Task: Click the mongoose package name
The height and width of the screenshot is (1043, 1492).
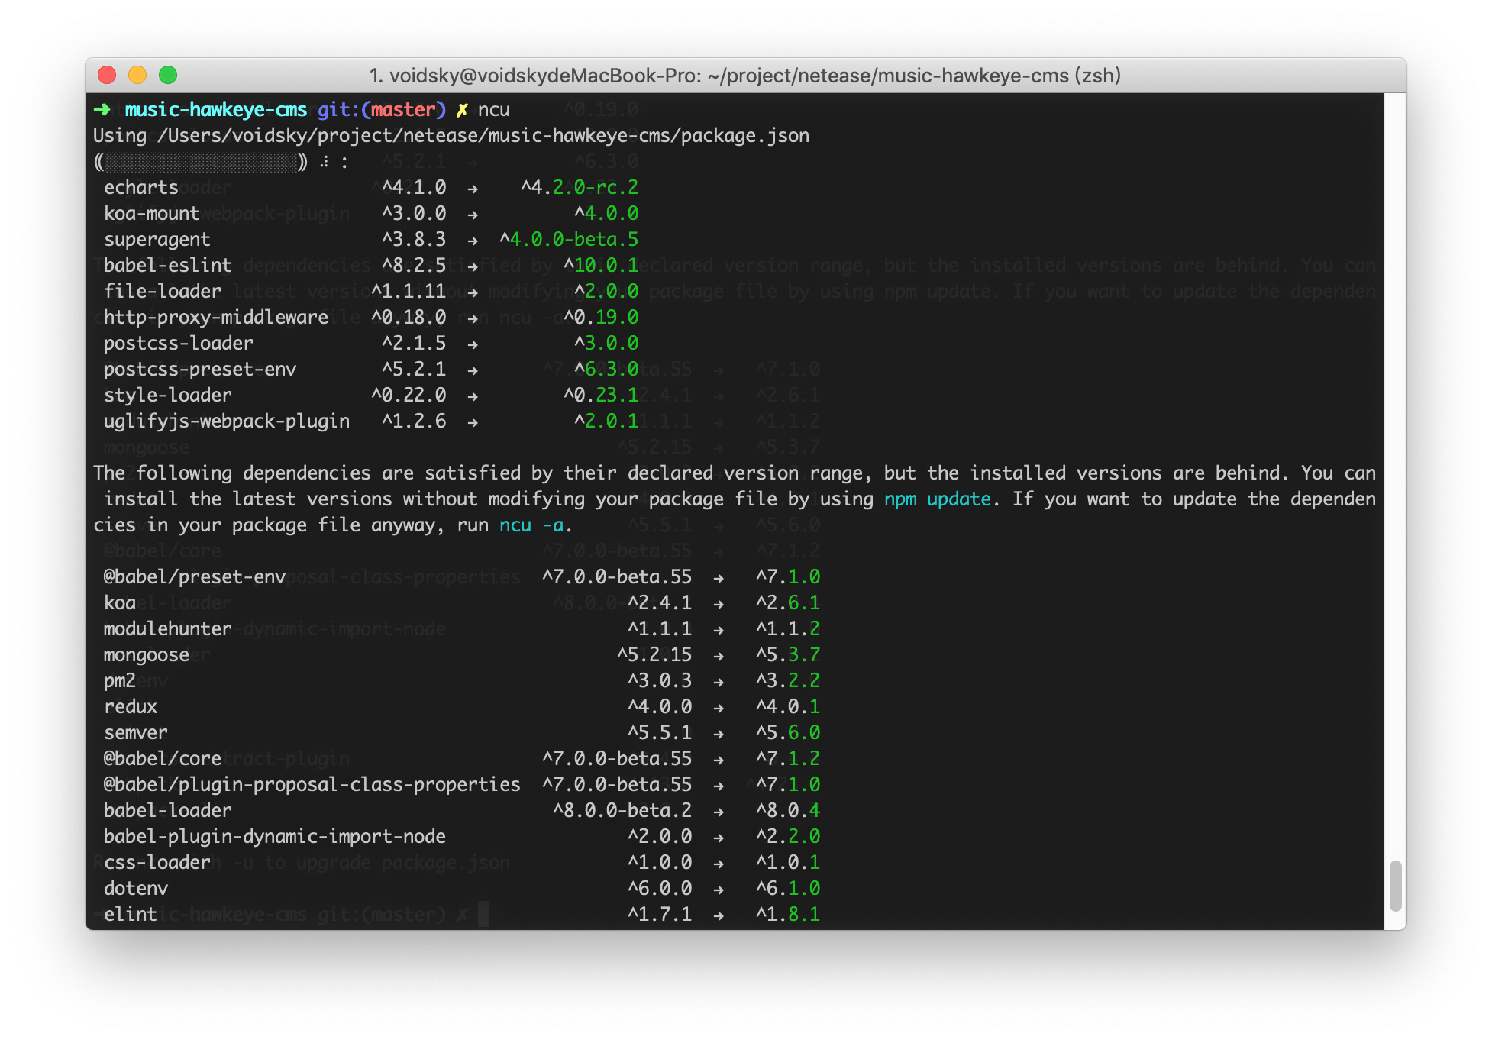Action: [x=147, y=655]
